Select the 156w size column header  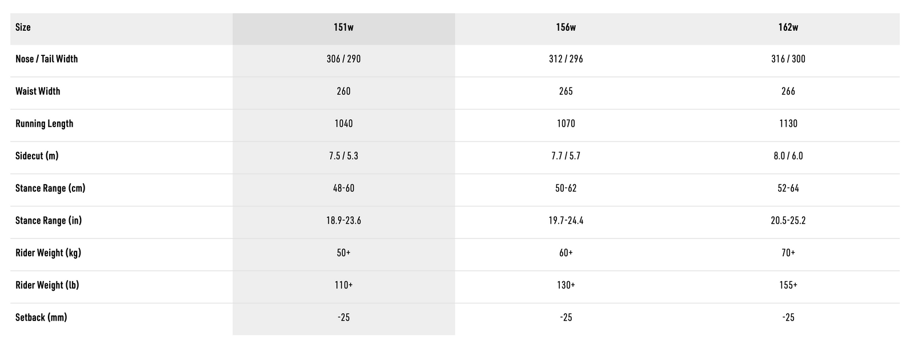tap(566, 27)
